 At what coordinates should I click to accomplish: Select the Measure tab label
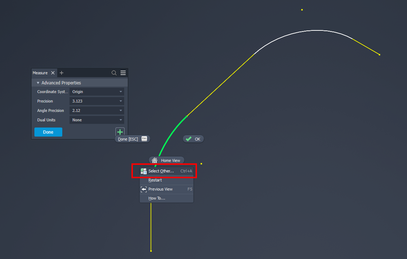40,73
